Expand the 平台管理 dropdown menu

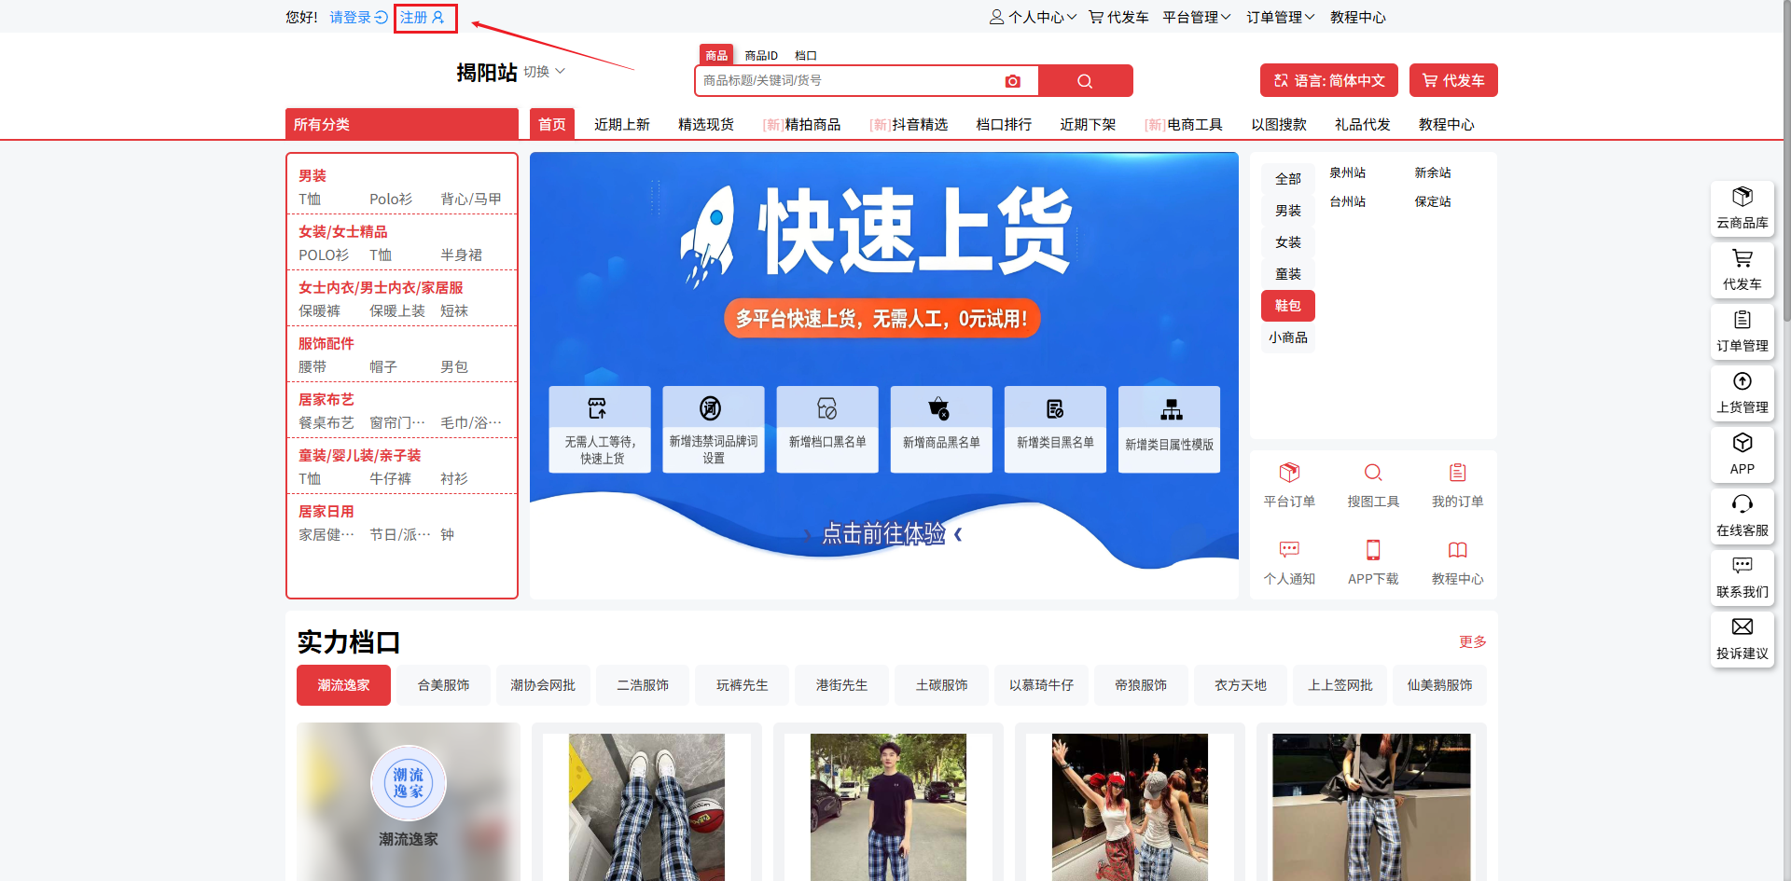[1197, 17]
